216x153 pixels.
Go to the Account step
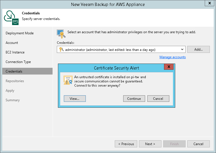(12, 43)
